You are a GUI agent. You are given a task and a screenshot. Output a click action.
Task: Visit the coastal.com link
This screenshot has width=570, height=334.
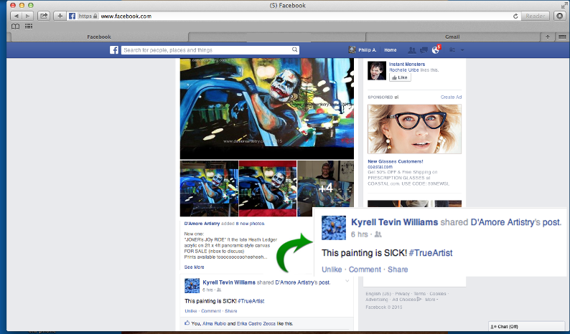click(380, 166)
